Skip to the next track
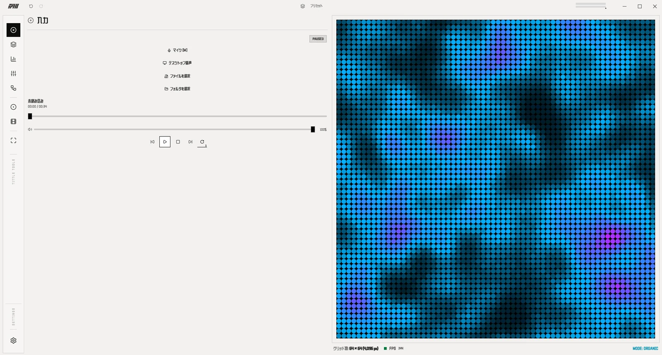The height and width of the screenshot is (355, 662). (x=190, y=142)
